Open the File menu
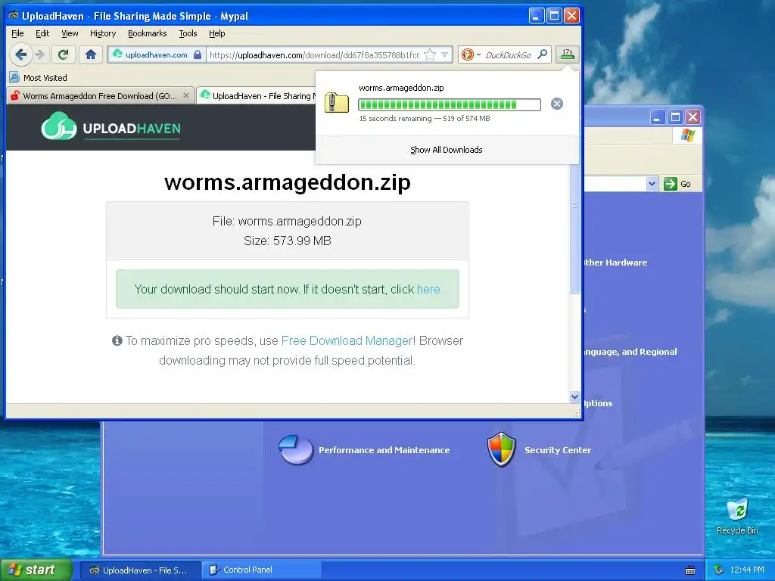The image size is (775, 581). tap(18, 33)
